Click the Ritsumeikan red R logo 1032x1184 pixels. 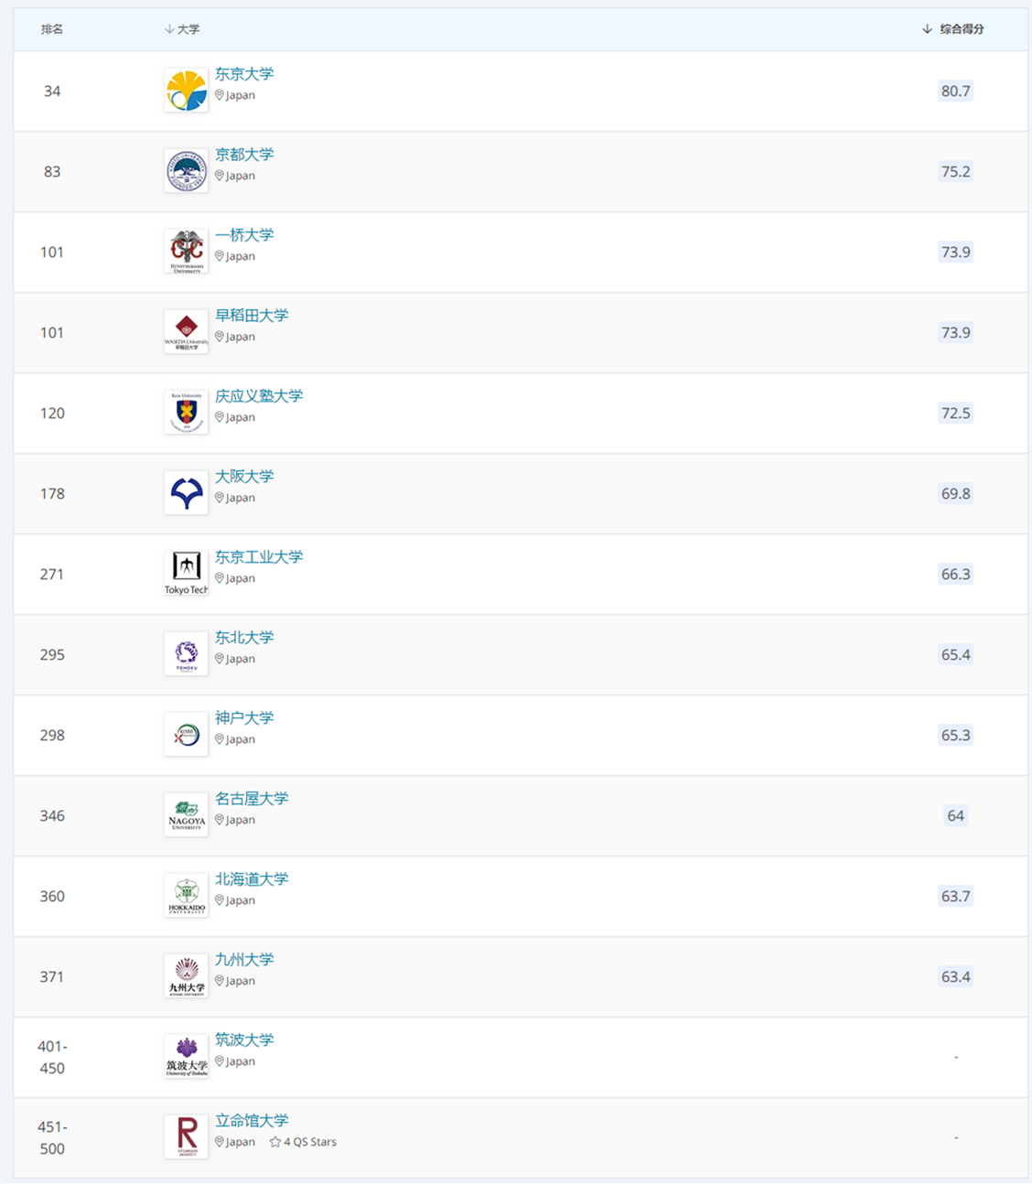tap(187, 1137)
